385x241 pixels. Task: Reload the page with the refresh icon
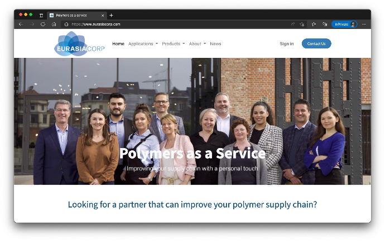[43, 24]
